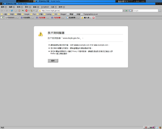Click the grey gear toolbar icon
162x129 pixels.
[36, 11]
